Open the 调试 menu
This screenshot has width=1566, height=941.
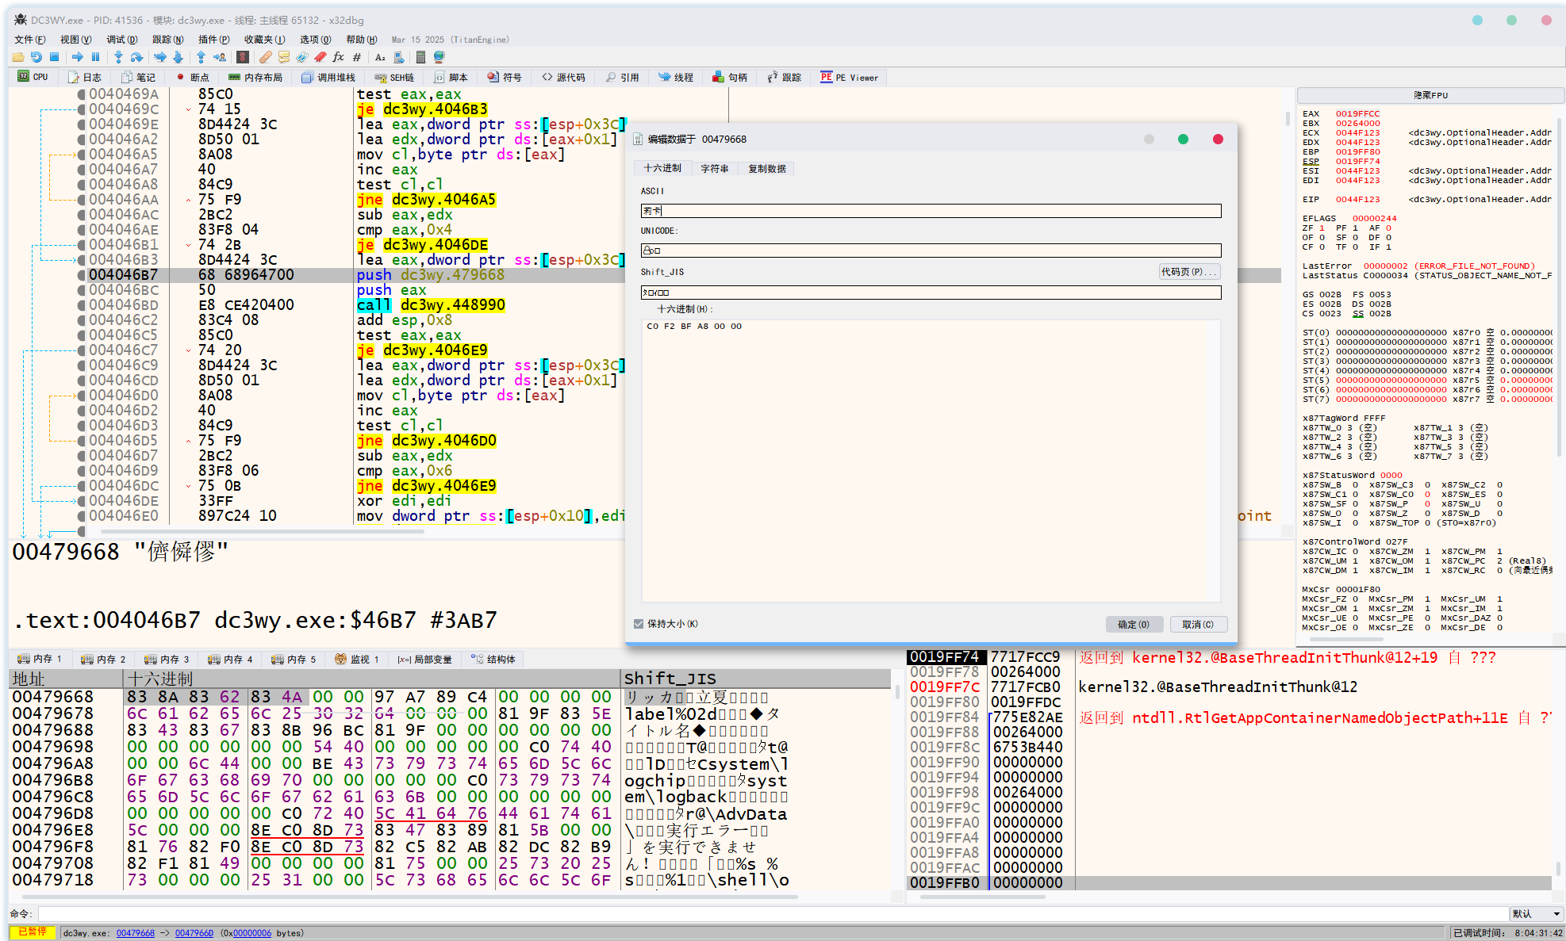tap(121, 40)
